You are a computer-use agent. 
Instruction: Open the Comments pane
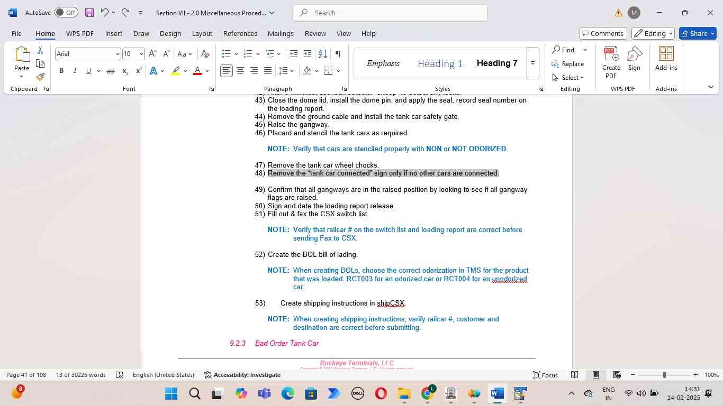603,33
